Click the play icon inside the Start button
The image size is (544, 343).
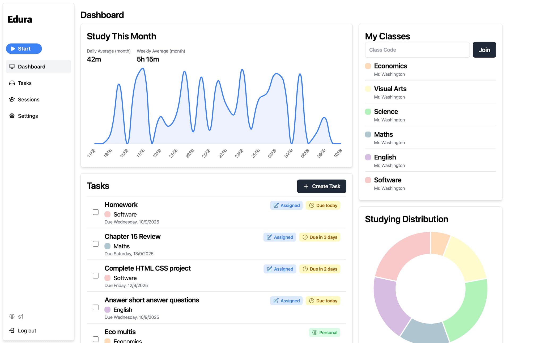[x=13, y=49]
